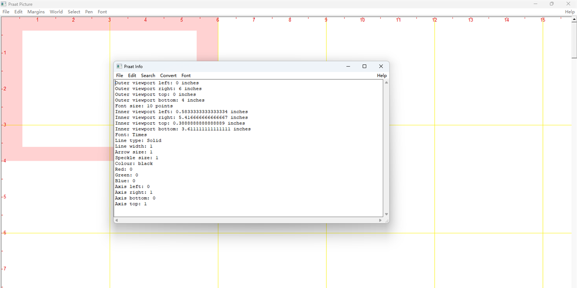Open the Convert menu in Praat Info
The width and height of the screenshot is (577, 288).
point(168,75)
